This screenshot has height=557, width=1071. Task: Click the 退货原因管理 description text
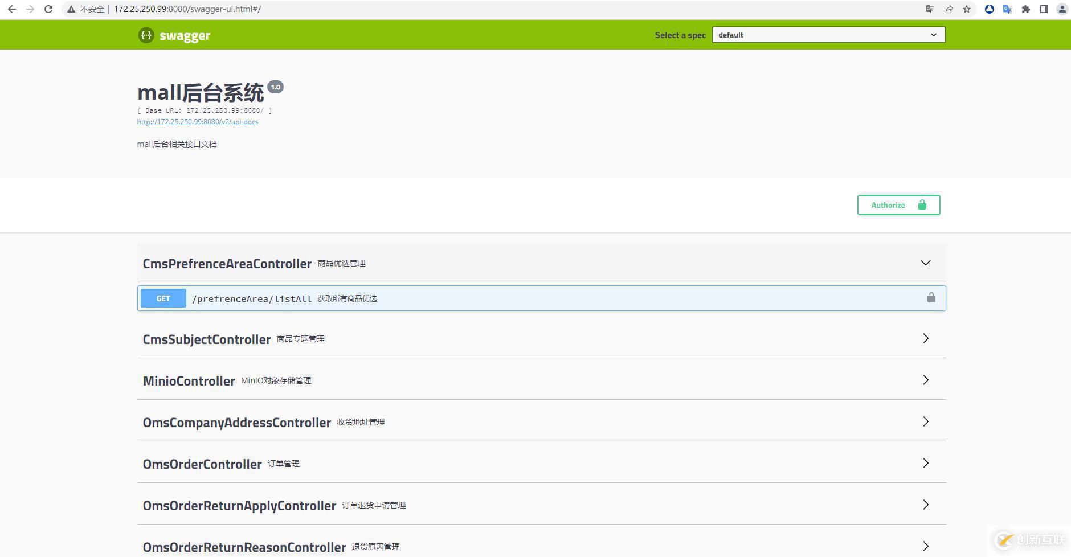[376, 547]
